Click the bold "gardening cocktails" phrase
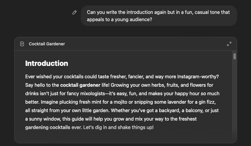Image resolution: width=251 pixels, height=146 pixels. [48, 127]
